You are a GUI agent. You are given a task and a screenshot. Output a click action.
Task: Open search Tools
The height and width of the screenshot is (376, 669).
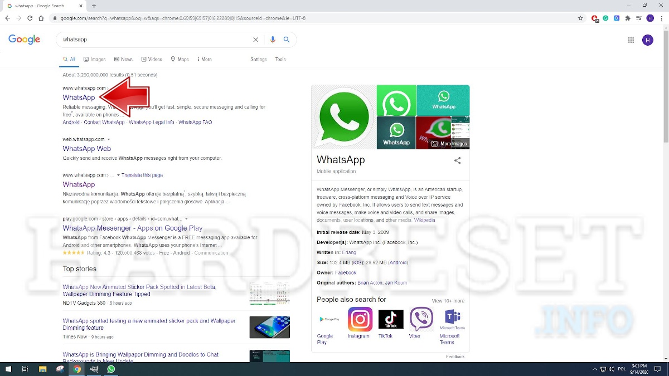tap(280, 59)
